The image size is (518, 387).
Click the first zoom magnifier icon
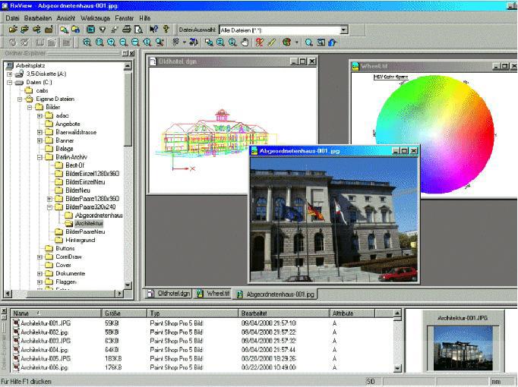tap(87, 43)
